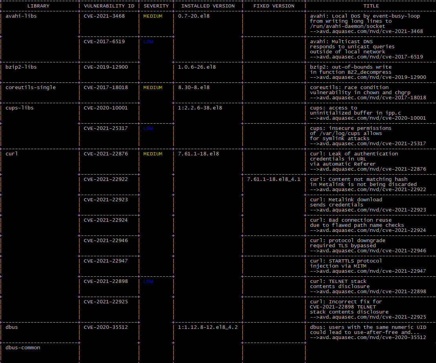The width and height of the screenshot is (436, 363).
Task: Click vulnerability ID CVE-2021-3468
Action: (104, 16)
